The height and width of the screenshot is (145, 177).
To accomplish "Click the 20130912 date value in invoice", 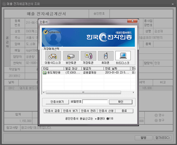I will pyautogui.click(x=14, y=76).
